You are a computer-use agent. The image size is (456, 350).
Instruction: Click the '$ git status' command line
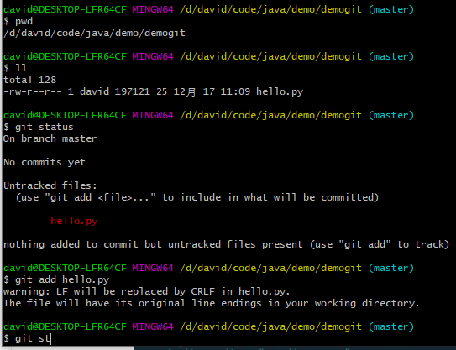click(39, 127)
